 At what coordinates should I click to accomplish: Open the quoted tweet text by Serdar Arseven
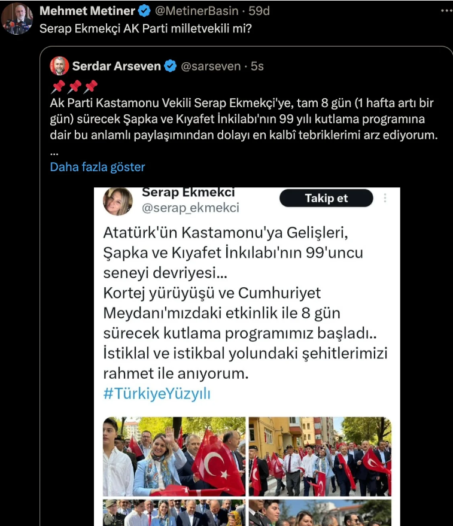point(244,118)
